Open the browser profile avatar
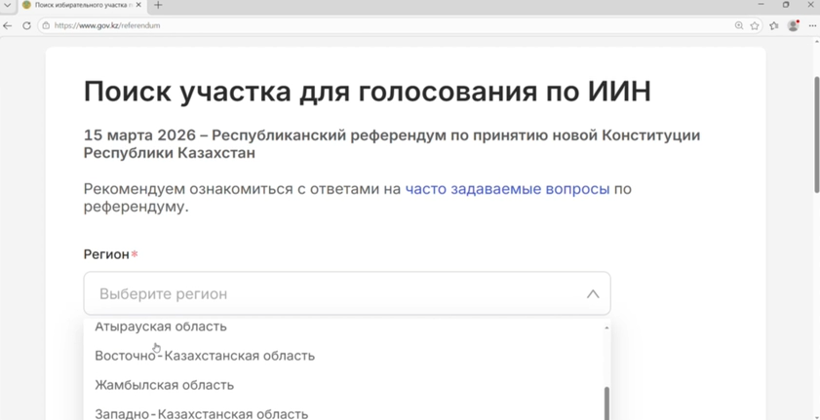Viewport: 820px width, 420px height. tap(794, 25)
